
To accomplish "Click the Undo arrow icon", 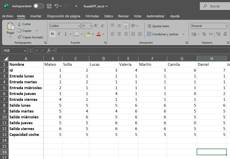I will pos(57,6).
